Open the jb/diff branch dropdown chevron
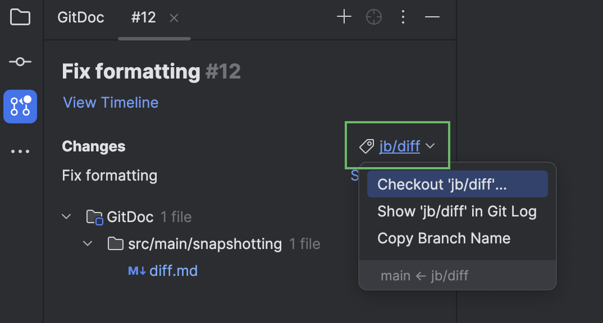Screen dimensions: 603x323 pyautogui.click(x=430, y=146)
